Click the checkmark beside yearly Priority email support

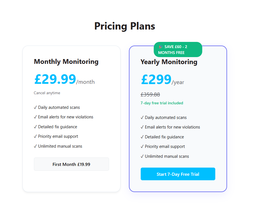click(142, 147)
